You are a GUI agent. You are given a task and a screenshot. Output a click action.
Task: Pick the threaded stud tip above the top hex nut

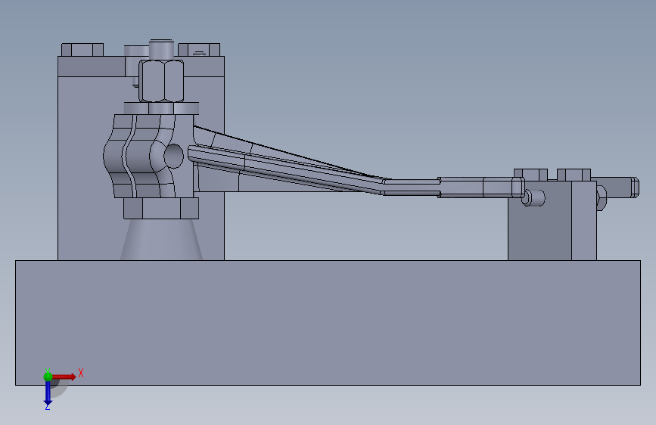161,49
